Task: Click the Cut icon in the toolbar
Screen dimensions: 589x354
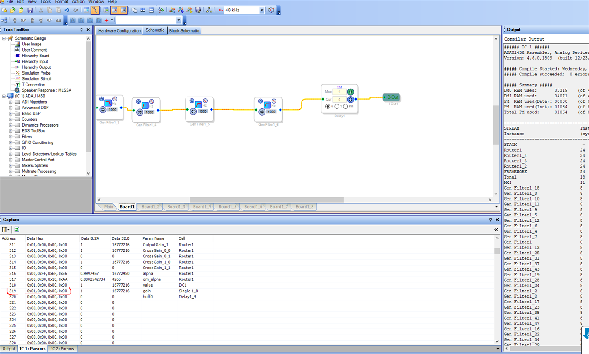Action: (41, 10)
